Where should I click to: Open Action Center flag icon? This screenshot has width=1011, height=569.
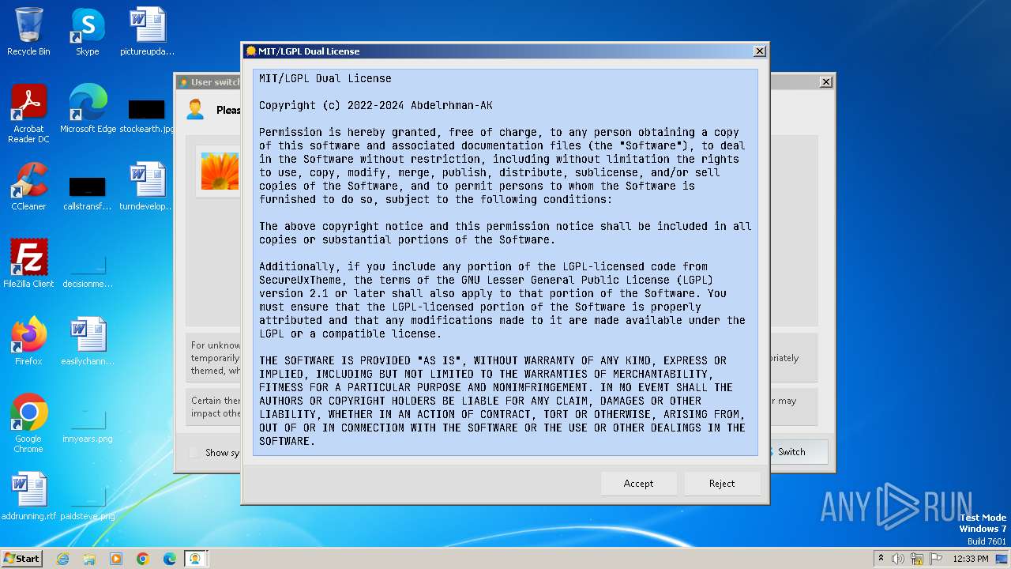pyautogui.click(x=936, y=559)
